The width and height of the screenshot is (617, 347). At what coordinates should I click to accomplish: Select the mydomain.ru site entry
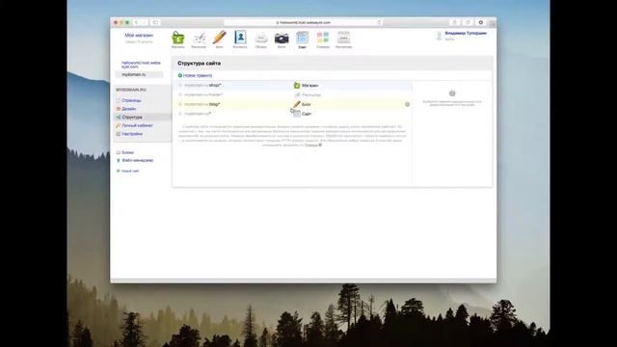[139, 74]
